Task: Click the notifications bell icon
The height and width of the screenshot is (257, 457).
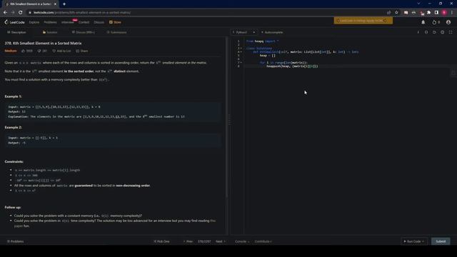Action: 423,22
